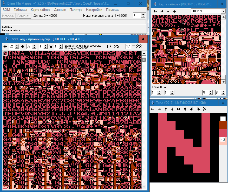The height and width of the screenshot is (192, 228).
Task: Increase first tile multiplier in text window
Action: pyautogui.click(x=45, y=45)
